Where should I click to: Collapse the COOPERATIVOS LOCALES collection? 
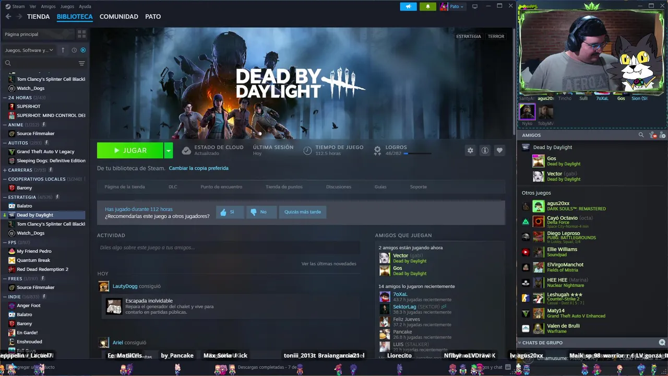(x=5, y=179)
